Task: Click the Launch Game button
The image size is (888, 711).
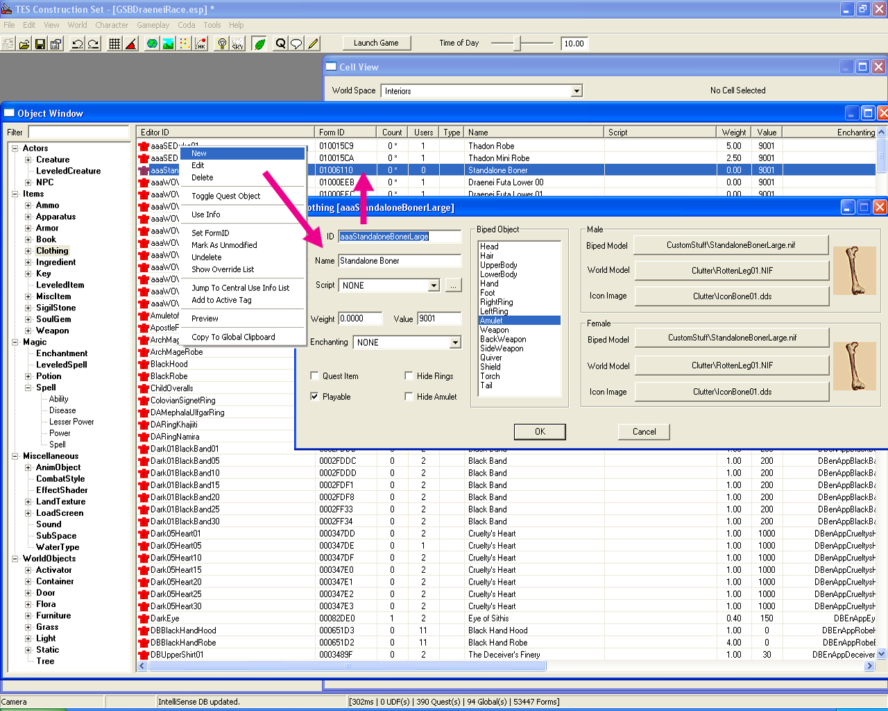Action: [376, 43]
